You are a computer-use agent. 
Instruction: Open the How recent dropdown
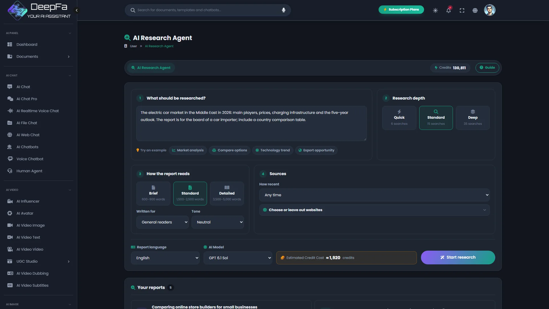[374, 195]
